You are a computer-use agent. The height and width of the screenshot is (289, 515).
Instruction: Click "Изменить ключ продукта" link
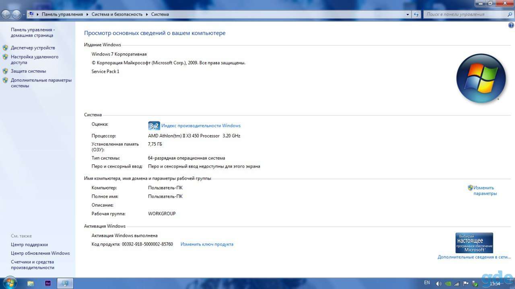pos(207,244)
